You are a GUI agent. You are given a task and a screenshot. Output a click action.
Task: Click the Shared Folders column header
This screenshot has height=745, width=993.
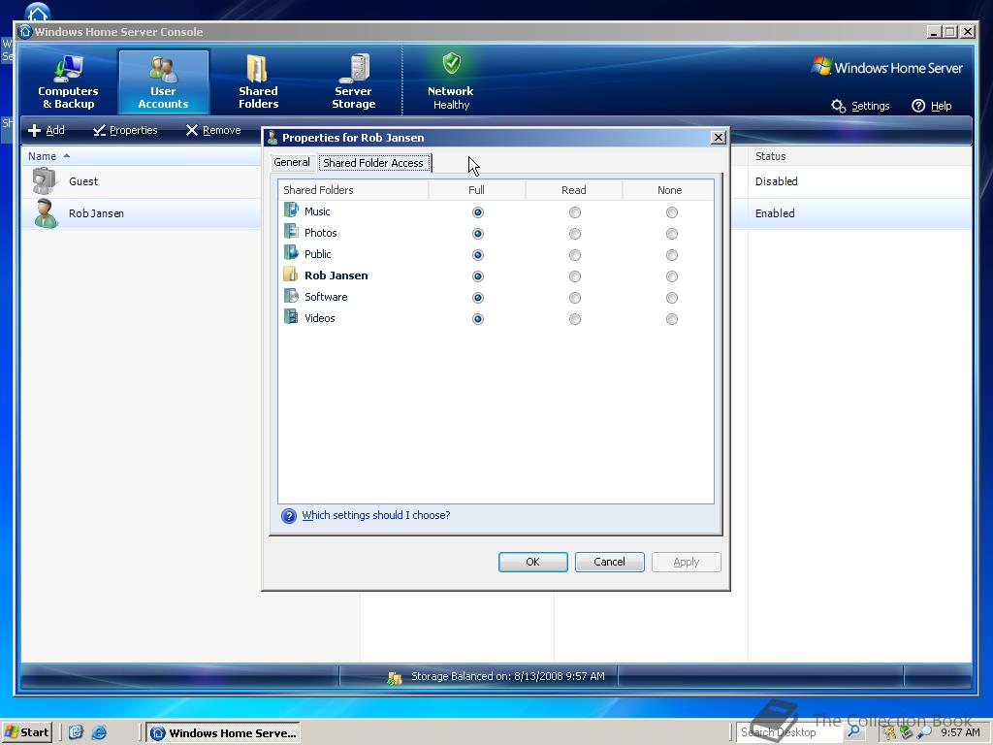(353, 190)
